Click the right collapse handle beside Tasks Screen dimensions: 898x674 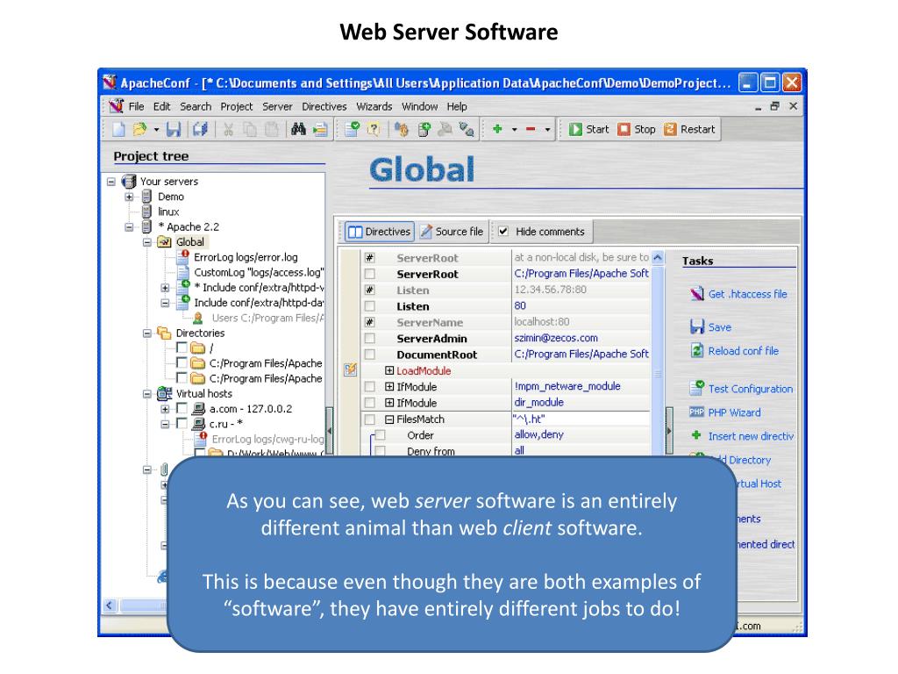(x=669, y=430)
